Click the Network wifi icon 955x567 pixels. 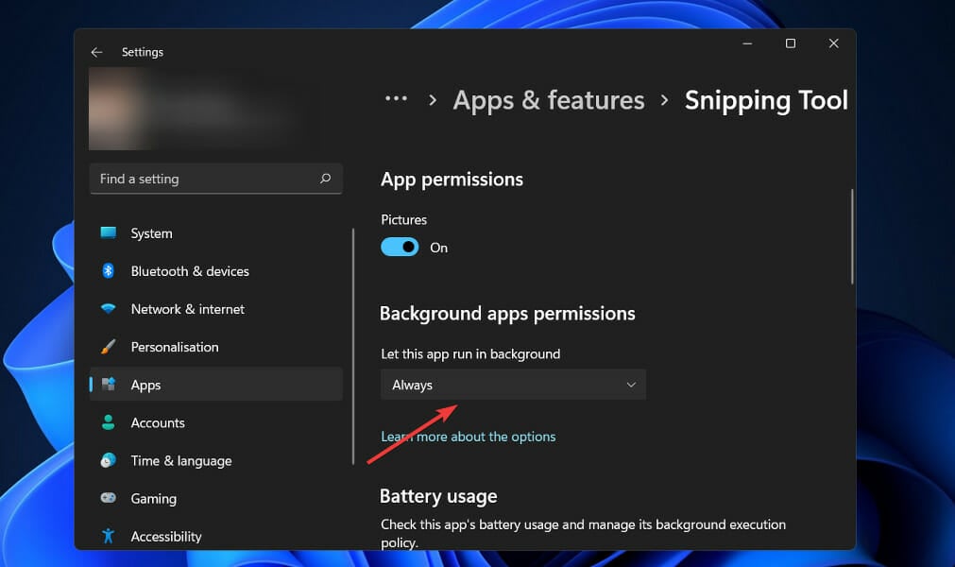[x=109, y=309]
